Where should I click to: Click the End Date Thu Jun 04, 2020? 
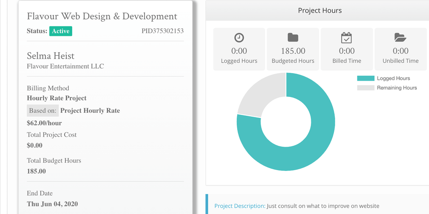(x=52, y=204)
